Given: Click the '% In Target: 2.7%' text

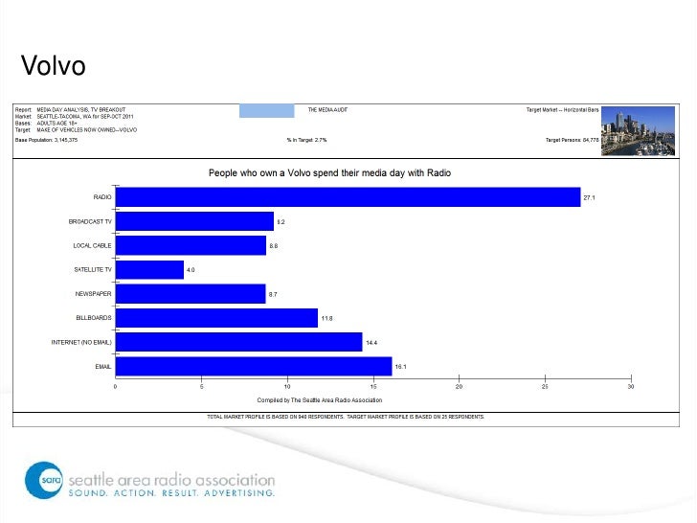Looking at the screenshot, I should (306, 140).
